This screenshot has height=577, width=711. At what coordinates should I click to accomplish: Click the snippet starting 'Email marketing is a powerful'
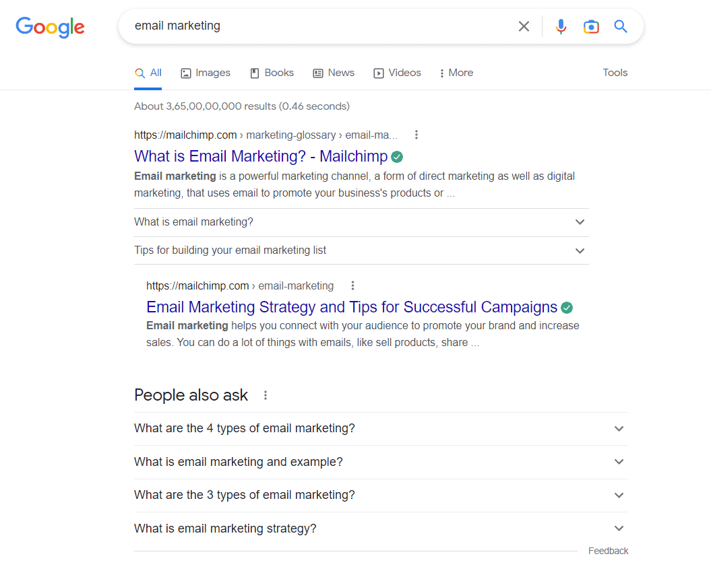tap(354, 184)
